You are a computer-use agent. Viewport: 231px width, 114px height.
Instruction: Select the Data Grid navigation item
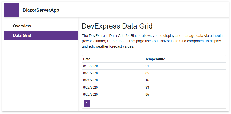coord(22,35)
